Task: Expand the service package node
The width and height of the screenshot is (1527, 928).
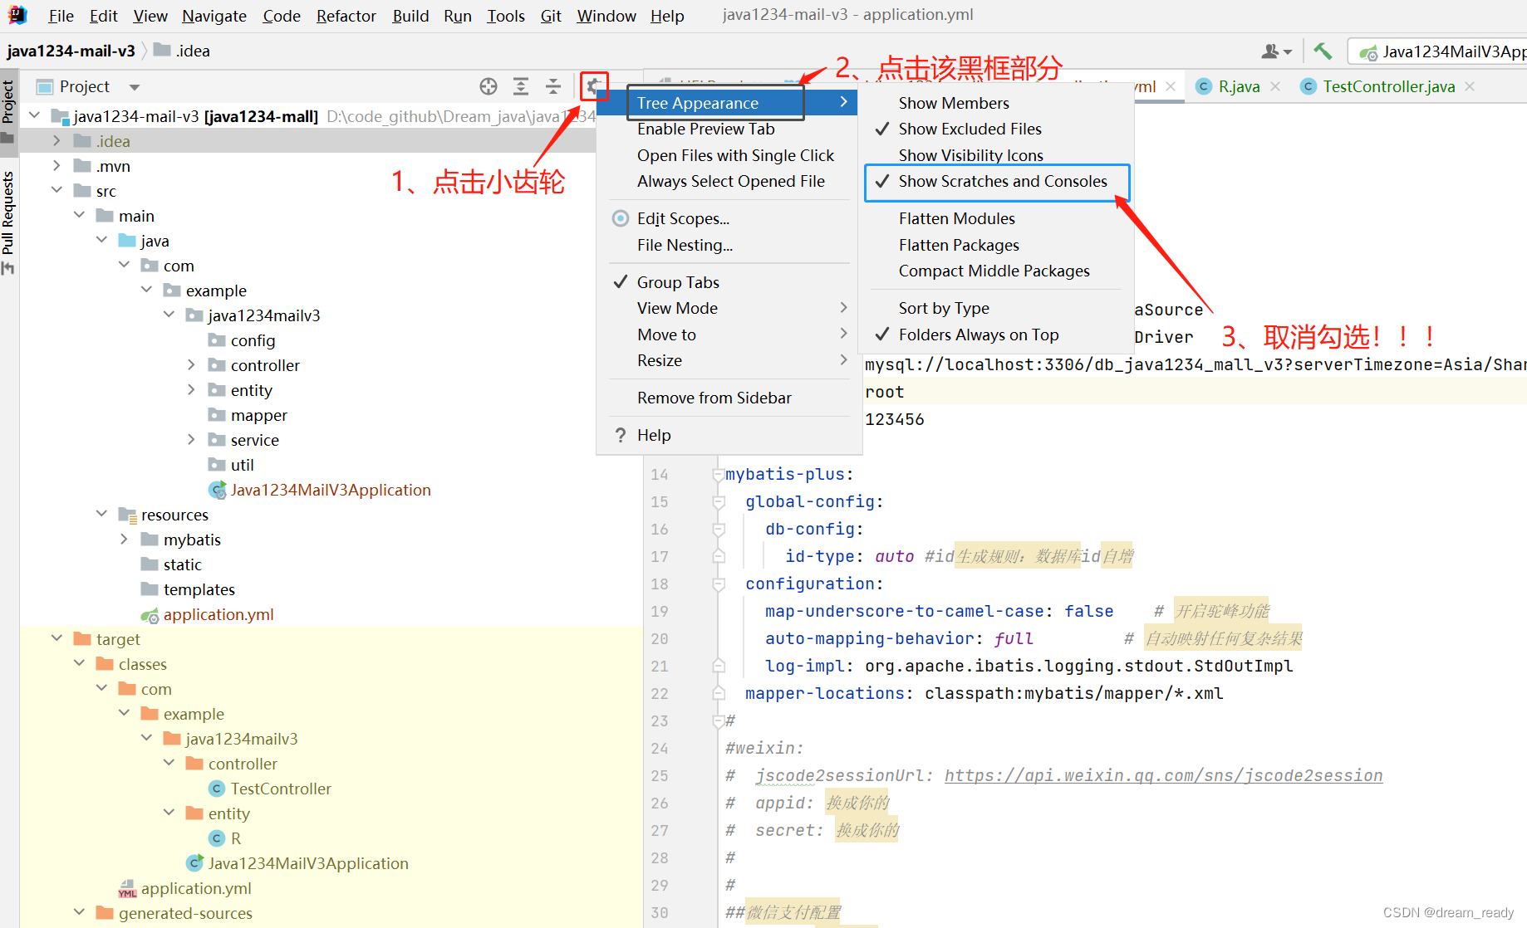Action: pos(191,440)
